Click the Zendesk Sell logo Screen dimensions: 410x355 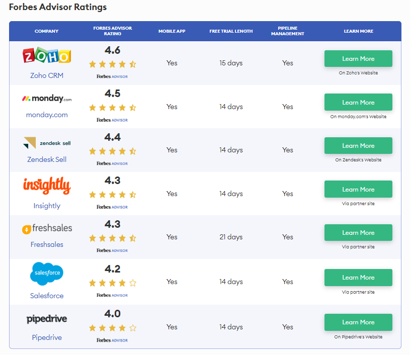coord(47,143)
